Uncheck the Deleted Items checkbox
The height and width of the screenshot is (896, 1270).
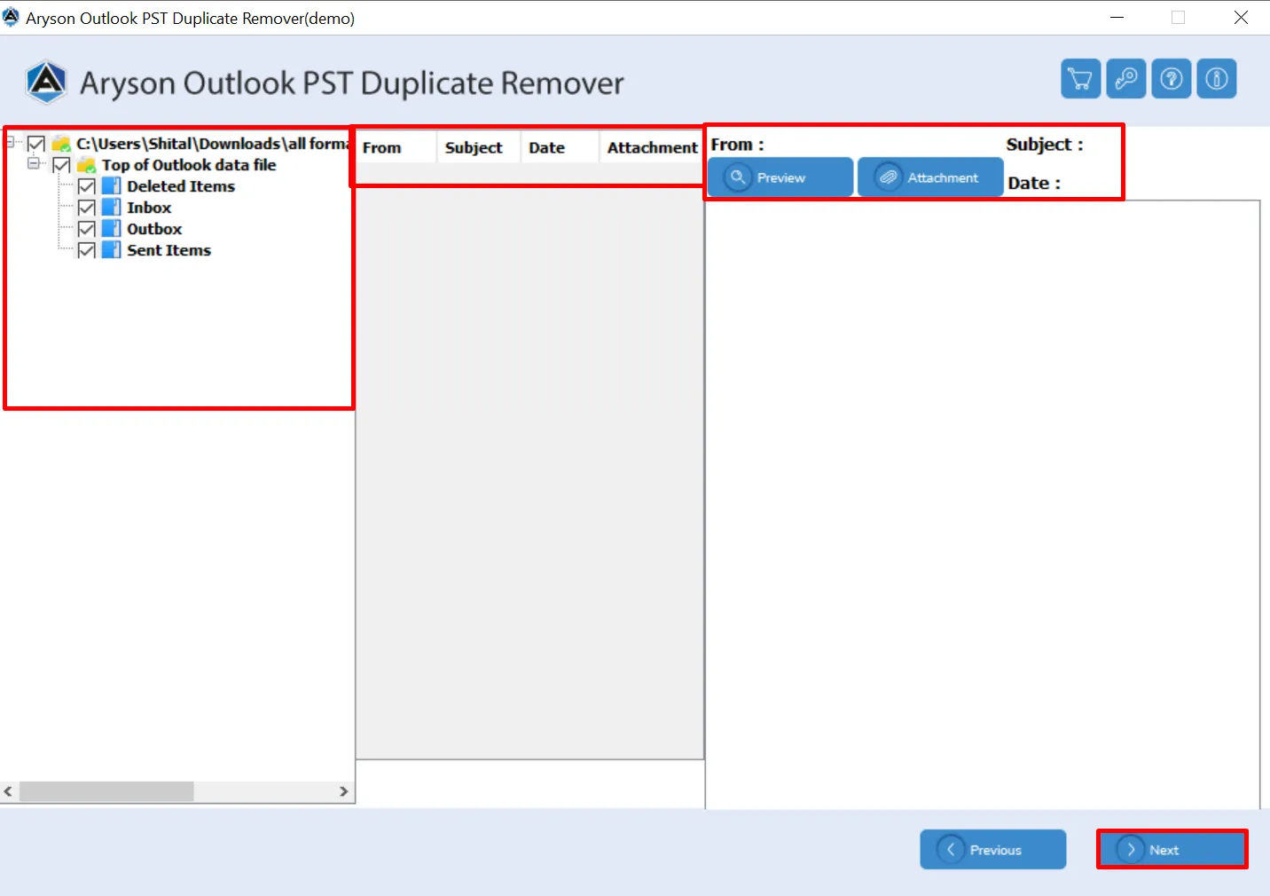pyautogui.click(x=86, y=185)
